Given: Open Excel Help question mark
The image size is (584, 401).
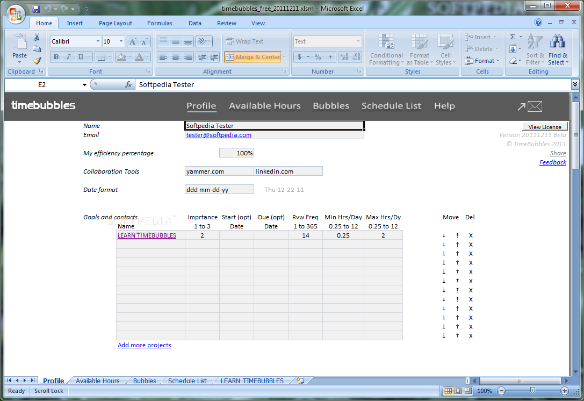Looking at the screenshot, I should pyautogui.click(x=538, y=23).
